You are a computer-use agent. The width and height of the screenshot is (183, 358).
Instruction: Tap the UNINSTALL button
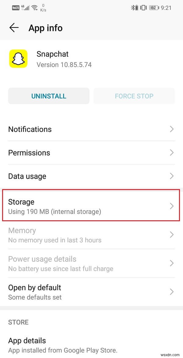coord(48,96)
